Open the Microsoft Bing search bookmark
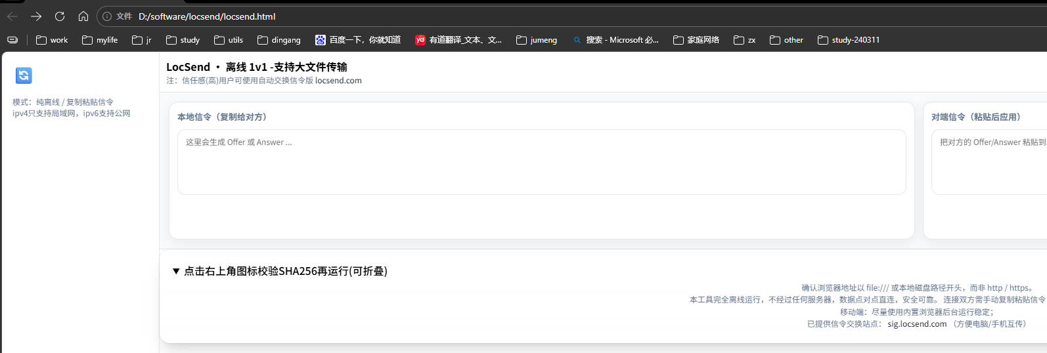Image resolution: width=1047 pixels, height=353 pixels. (615, 40)
